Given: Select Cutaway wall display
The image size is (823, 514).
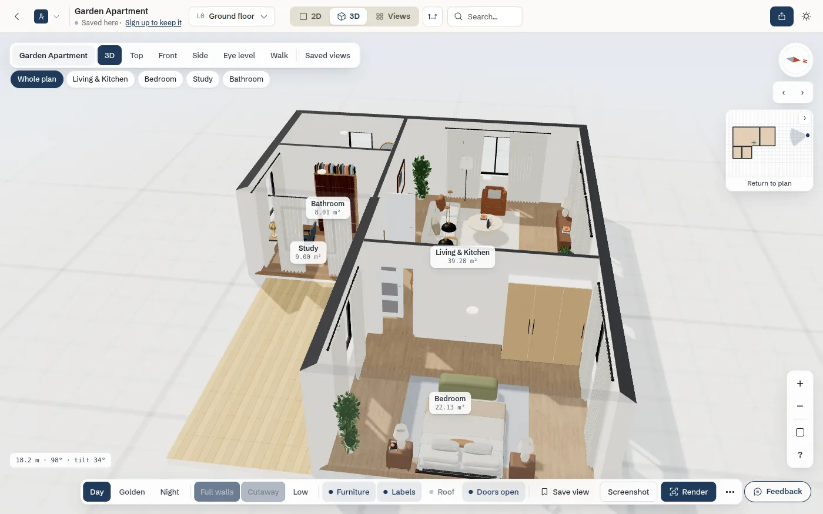Looking at the screenshot, I should point(263,492).
